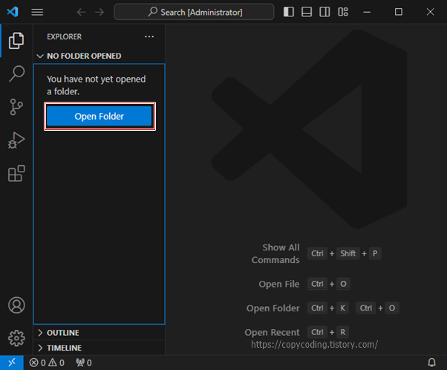Close the VS Code window
The width and height of the screenshot is (447, 370).
pos(430,12)
